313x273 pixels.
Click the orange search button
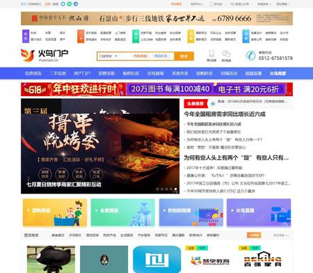pos(184,56)
